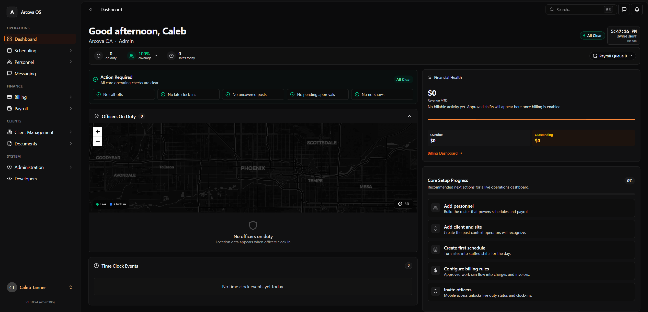
Task: Open Documents in the sidebar
Action: tap(40, 144)
